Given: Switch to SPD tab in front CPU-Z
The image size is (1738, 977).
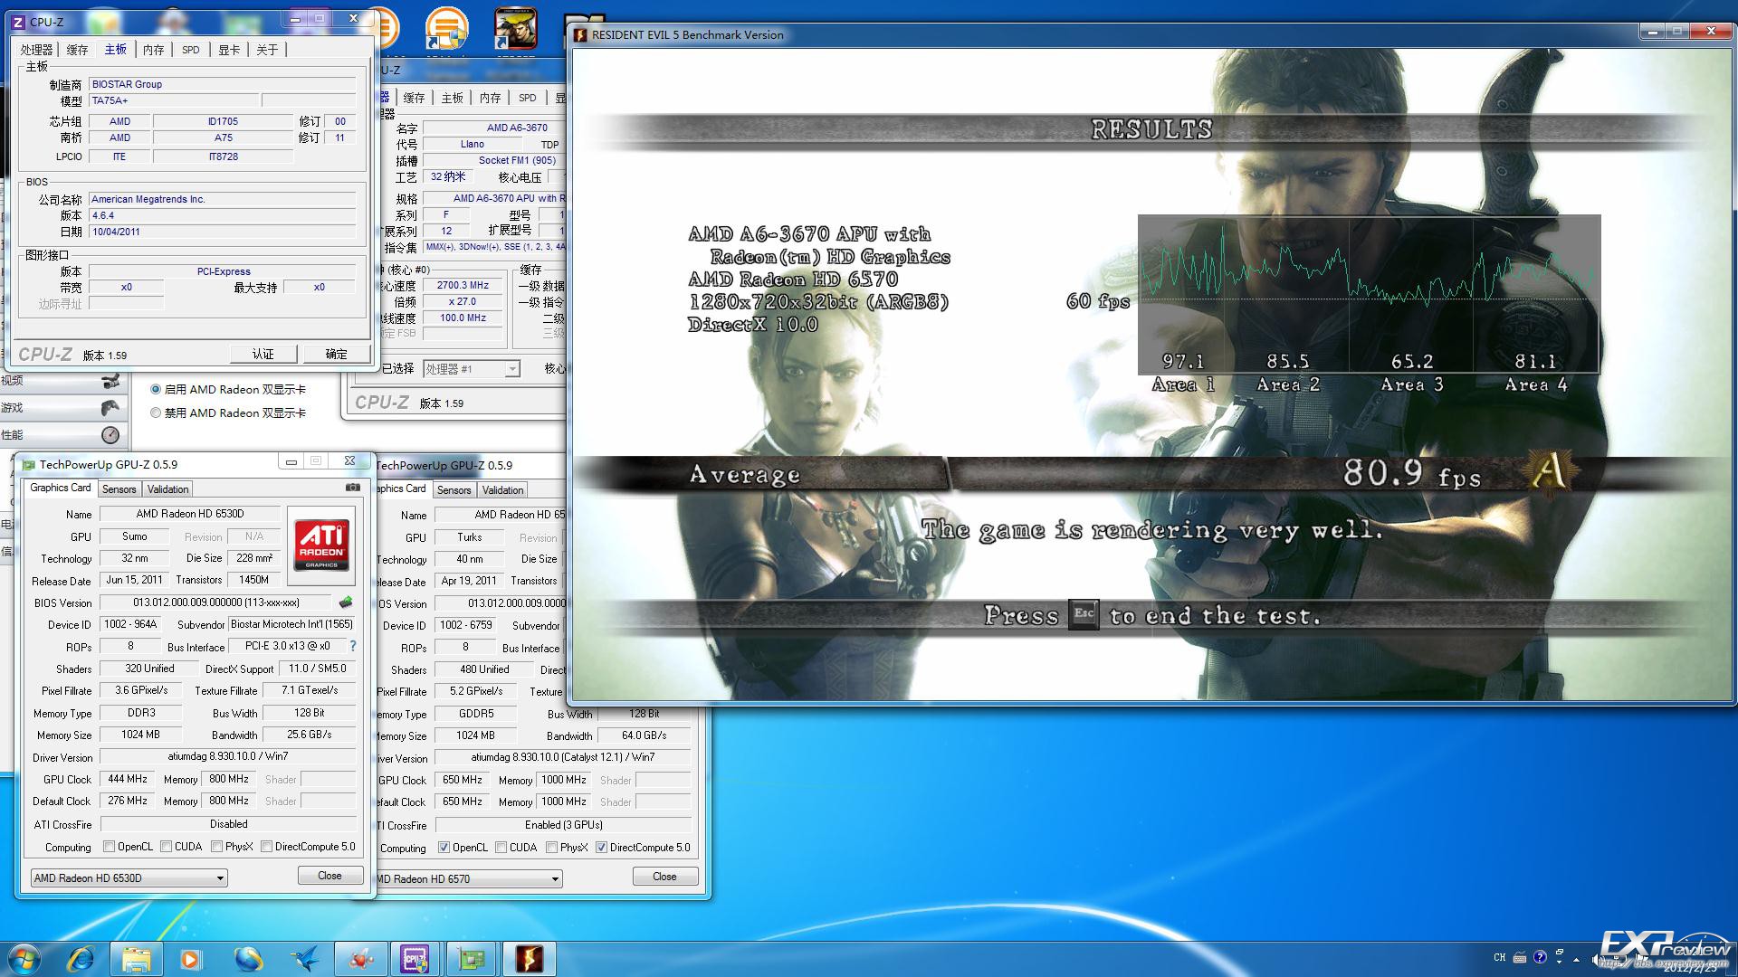Looking at the screenshot, I should 191,50.
